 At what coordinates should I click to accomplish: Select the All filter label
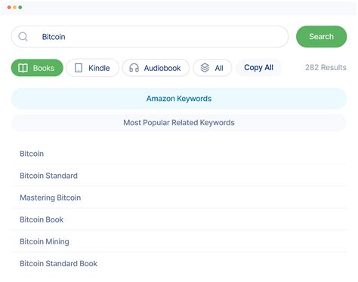click(219, 68)
